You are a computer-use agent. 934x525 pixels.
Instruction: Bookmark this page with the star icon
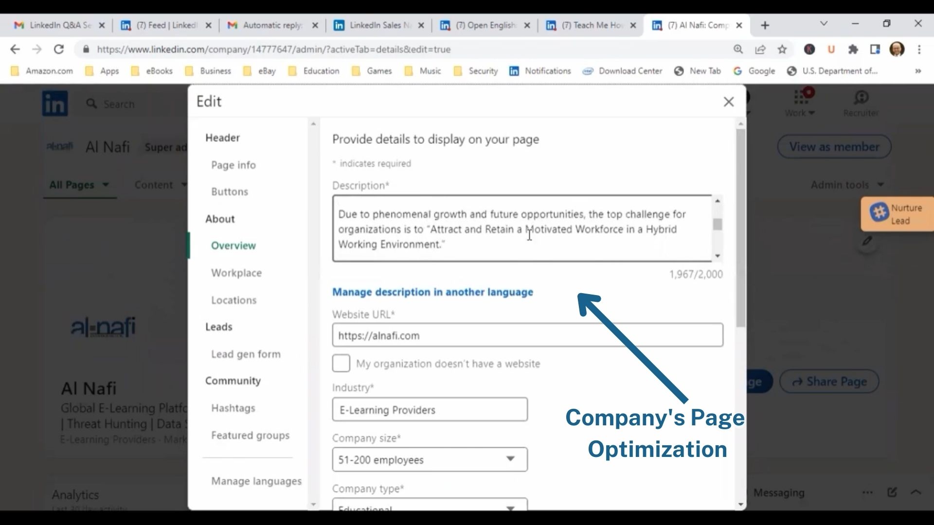coord(782,49)
